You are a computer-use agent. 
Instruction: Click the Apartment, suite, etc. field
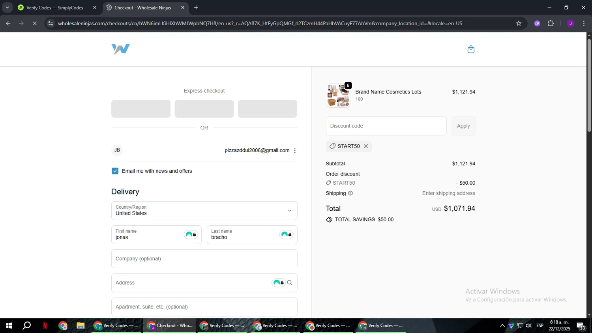(x=204, y=307)
